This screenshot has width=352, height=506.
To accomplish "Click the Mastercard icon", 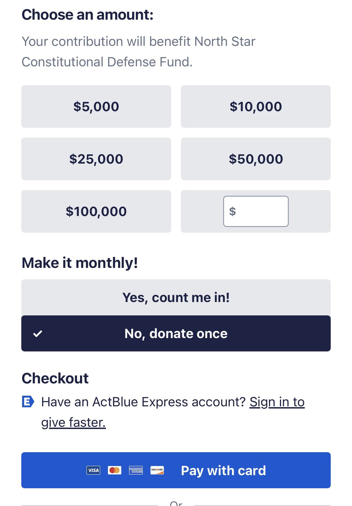I will point(115,470).
